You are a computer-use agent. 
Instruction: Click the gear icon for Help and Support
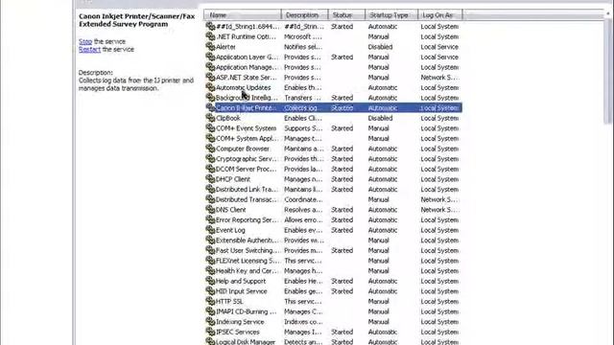[x=210, y=281]
